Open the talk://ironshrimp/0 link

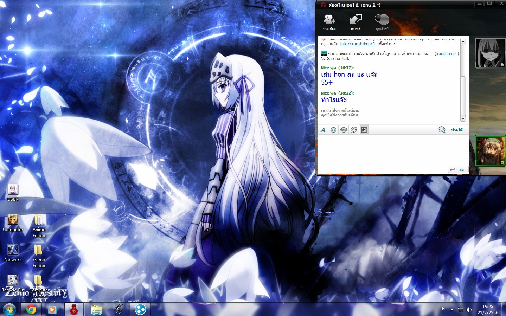pyautogui.click(x=357, y=44)
